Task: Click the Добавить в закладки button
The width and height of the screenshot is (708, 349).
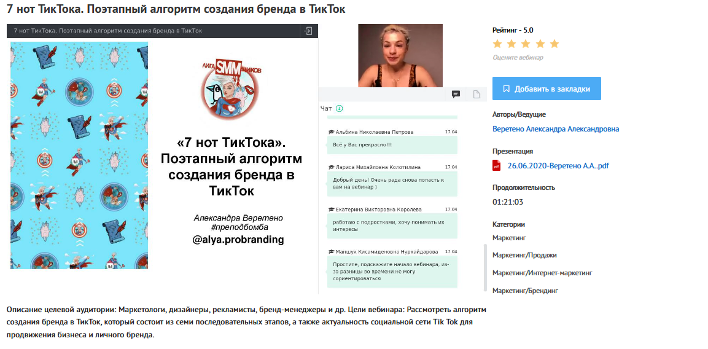Action: pyautogui.click(x=547, y=88)
